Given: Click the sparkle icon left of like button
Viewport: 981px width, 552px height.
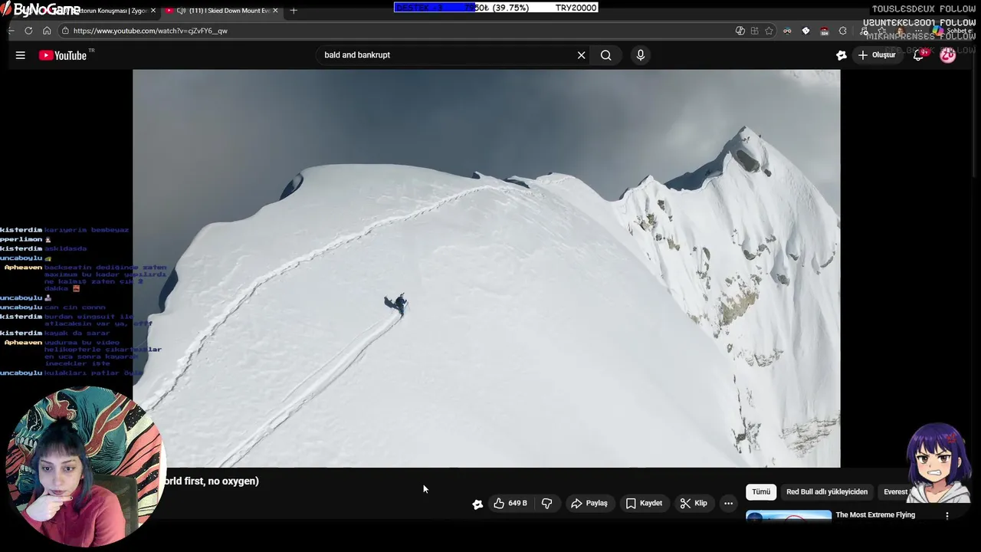Looking at the screenshot, I should 477,504.
